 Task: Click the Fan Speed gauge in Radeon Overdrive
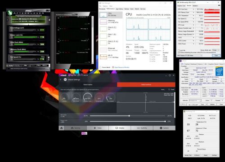click(111, 97)
